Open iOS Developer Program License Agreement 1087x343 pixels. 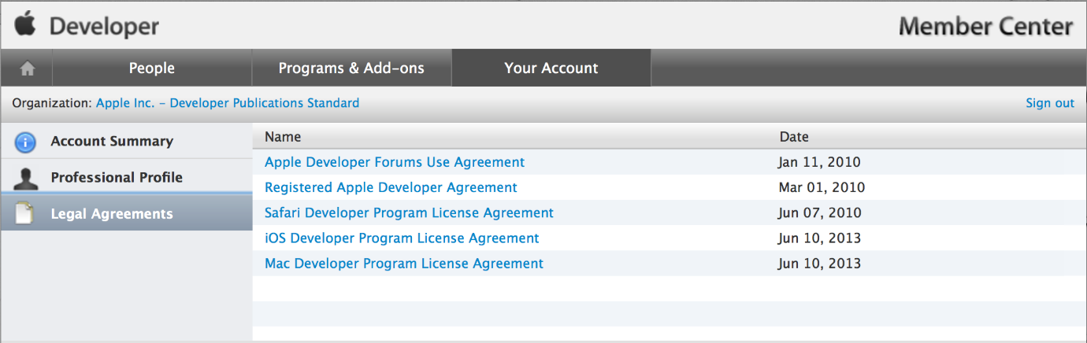click(402, 238)
